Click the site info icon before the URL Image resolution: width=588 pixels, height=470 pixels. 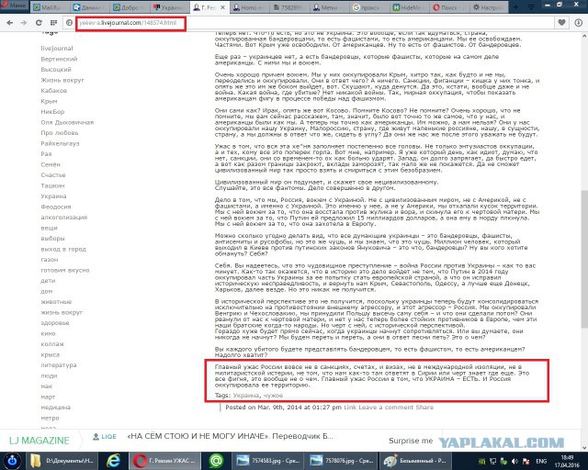pos(69,23)
